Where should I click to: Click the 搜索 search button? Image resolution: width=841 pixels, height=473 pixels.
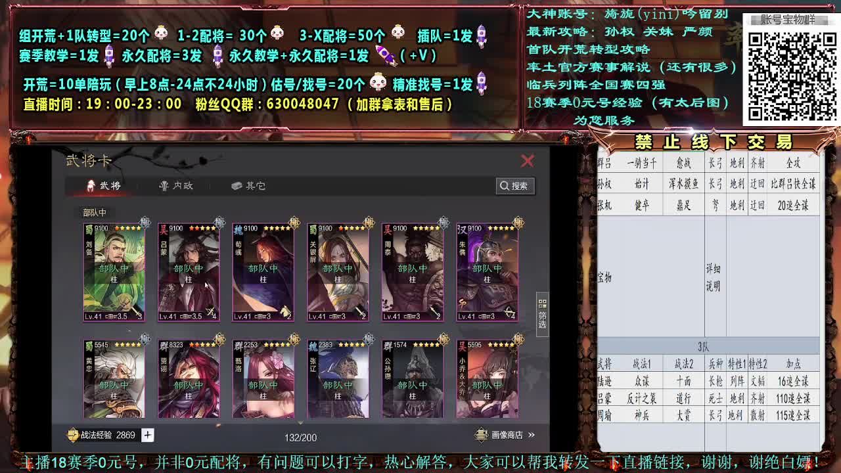click(515, 186)
